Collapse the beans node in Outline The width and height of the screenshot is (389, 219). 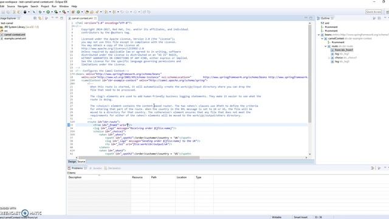tap(319, 35)
